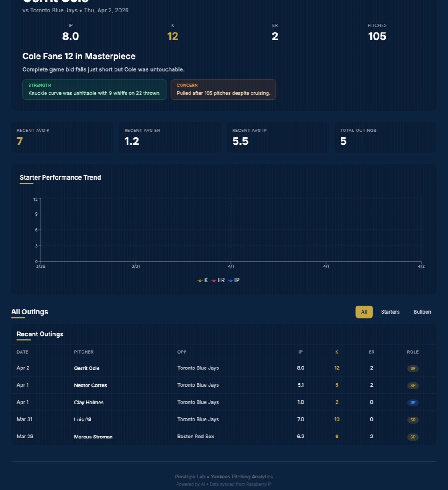Click the Recent Outings table heading
This screenshot has width=448, height=490.
tap(40, 334)
